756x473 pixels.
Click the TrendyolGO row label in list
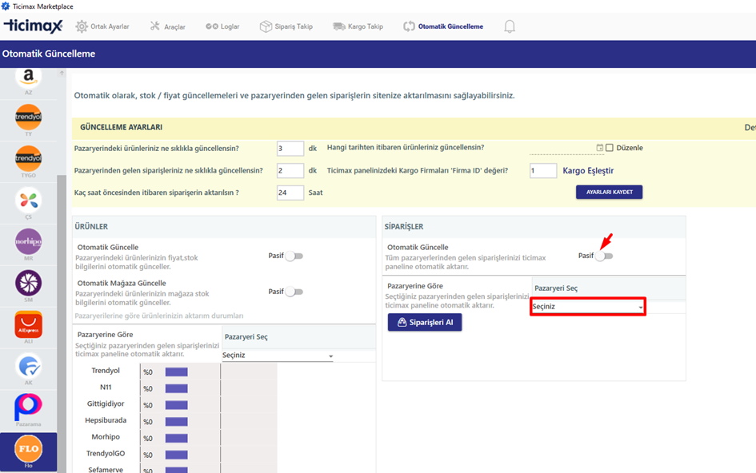[x=106, y=453]
